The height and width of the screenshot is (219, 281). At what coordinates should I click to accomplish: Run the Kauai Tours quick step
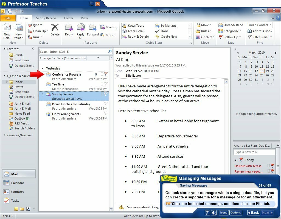click(134, 26)
